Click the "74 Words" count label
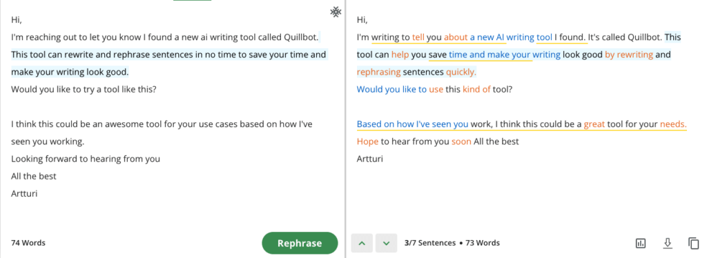 point(28,243)
